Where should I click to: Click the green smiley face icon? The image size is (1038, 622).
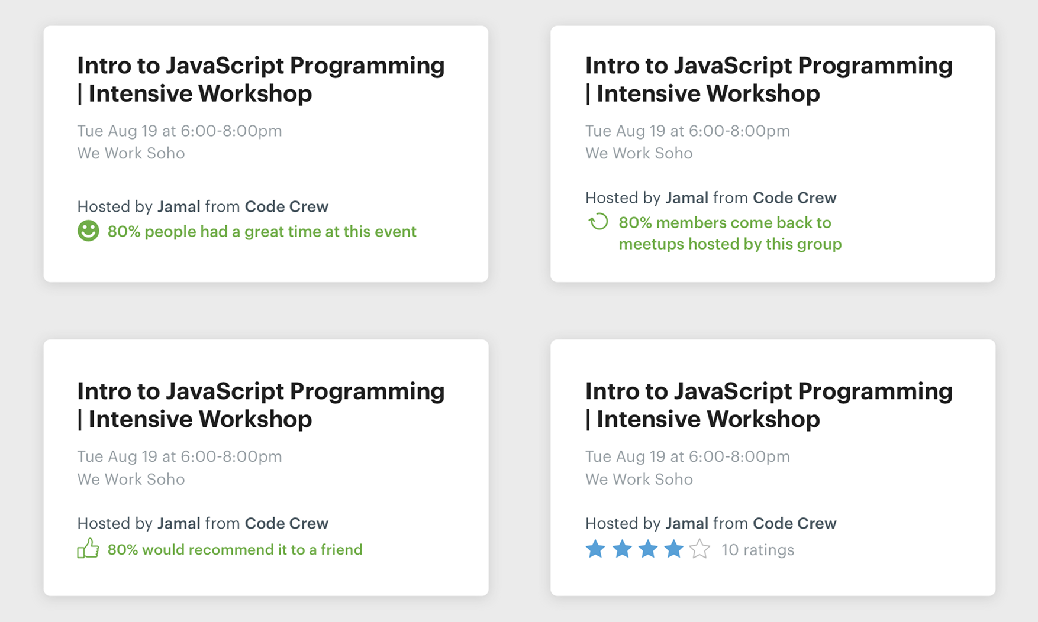(88, 231)
